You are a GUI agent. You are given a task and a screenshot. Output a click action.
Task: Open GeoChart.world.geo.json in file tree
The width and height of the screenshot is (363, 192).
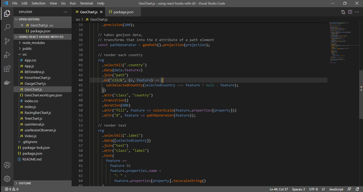42,95
